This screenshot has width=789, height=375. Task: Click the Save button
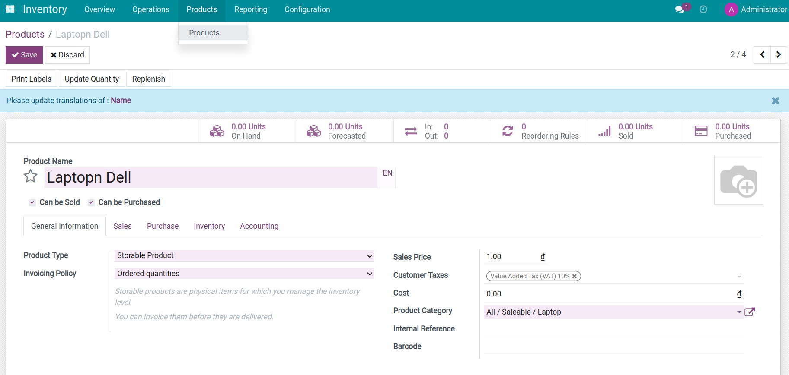point(24,55)
